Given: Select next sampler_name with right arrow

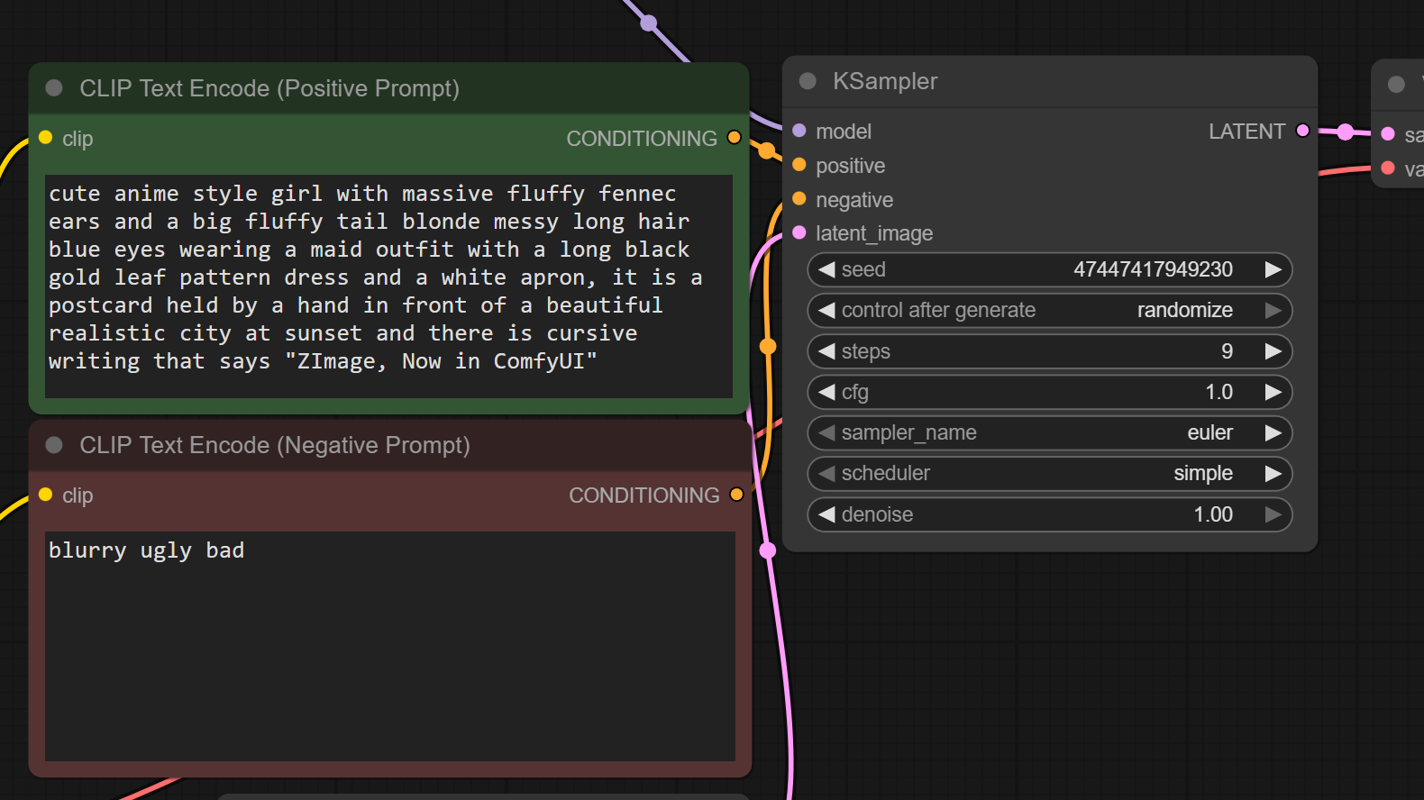Looking at the screenshot, I should (x=1273, y=432).
